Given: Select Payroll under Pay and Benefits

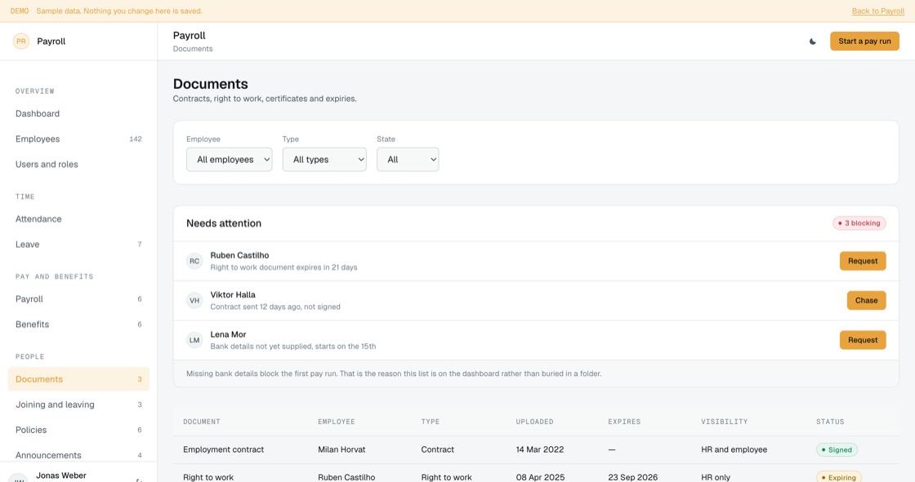Looking at the screenshot, I should 78,299.
